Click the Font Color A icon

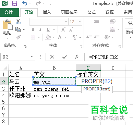click(60, 37)
